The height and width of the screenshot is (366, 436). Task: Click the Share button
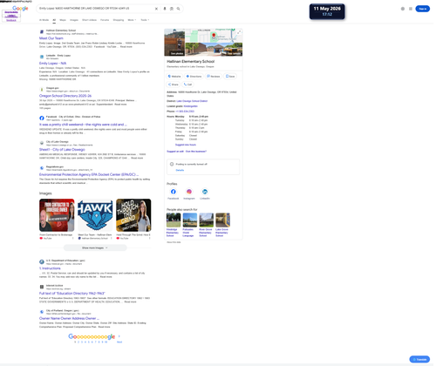pyautogui.click(x=174, y=85)
